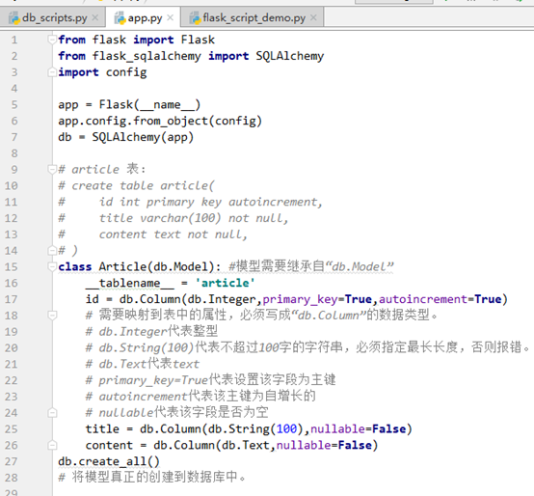Screen dimensions: 534x496
Task: Click on 'SQLAlchemy' in the line 2 import
Action: point(290,56)
